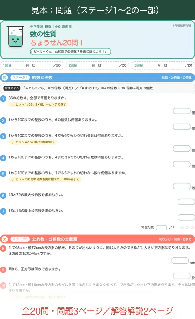Screen dimensions: 195x319
Task: Click the ／7 score denominator
Action: pos(172,228)
